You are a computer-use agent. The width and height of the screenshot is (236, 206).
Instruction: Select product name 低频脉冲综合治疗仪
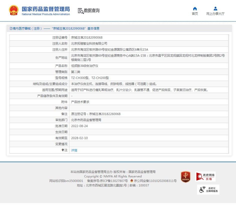tap(85, 66)
